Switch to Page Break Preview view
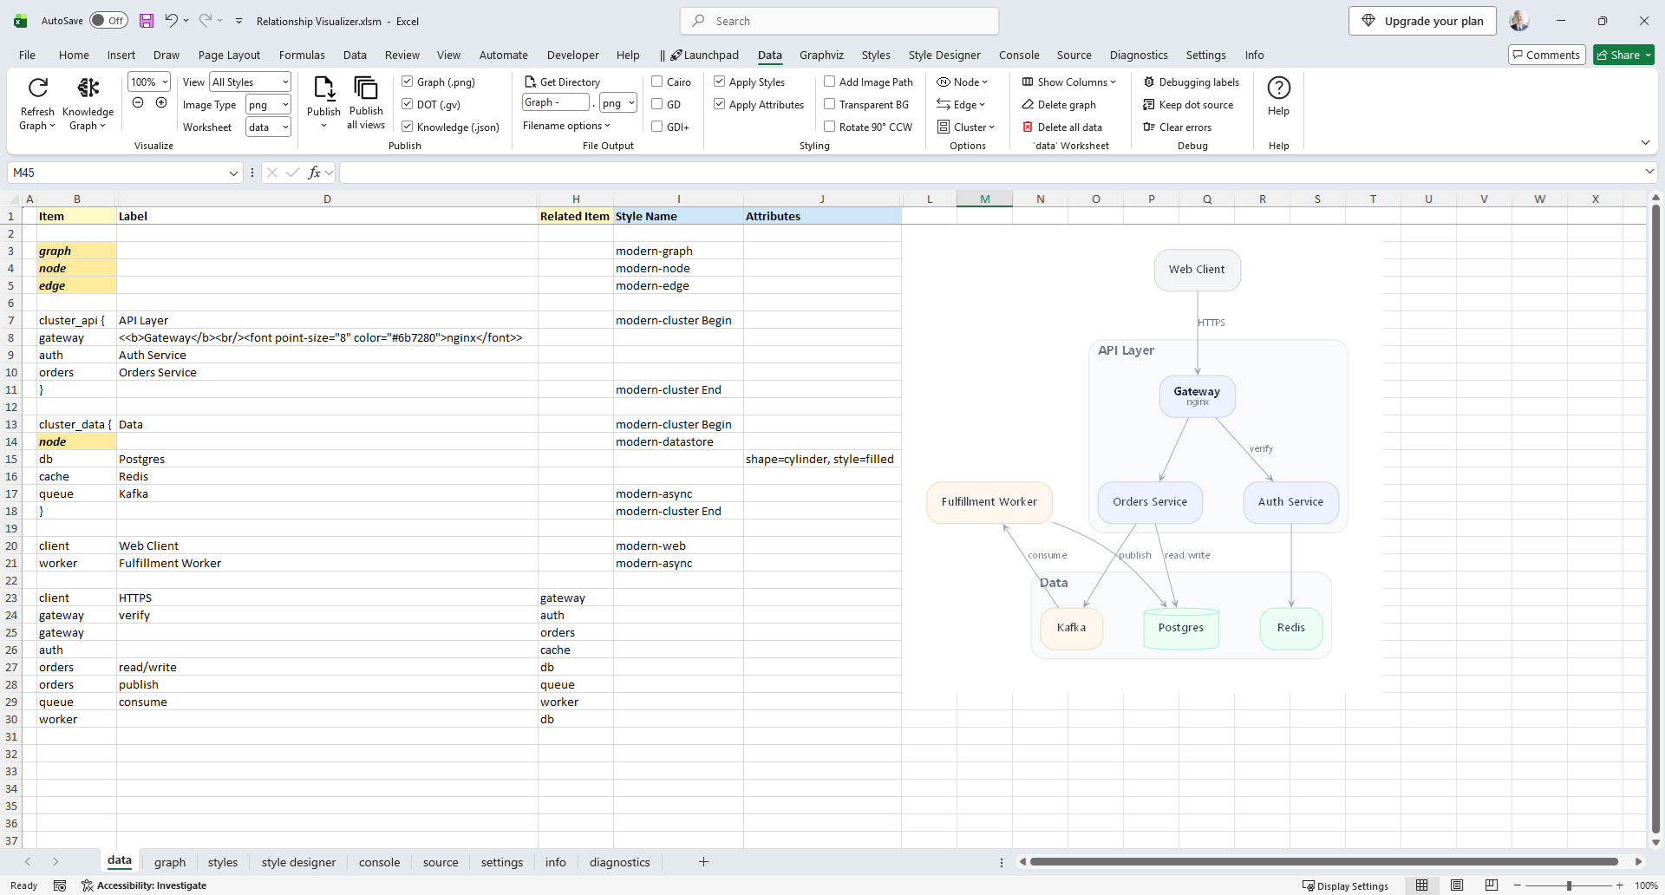Screen dimensions: 1665x895 pyautogui.click(x=1491, y=885)
